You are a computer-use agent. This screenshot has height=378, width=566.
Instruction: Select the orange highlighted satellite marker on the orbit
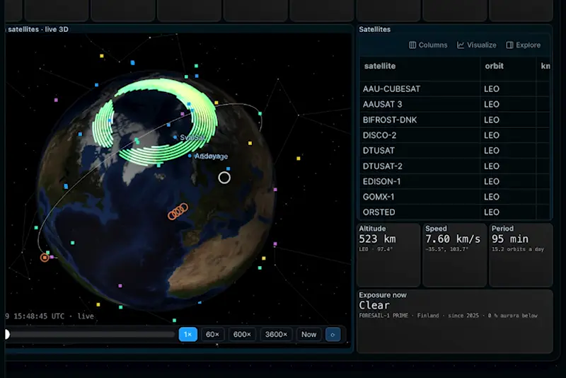[45, 258]
